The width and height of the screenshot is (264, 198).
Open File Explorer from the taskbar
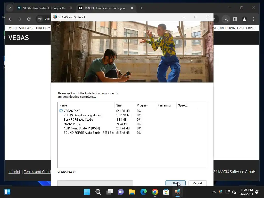point(132,192)
